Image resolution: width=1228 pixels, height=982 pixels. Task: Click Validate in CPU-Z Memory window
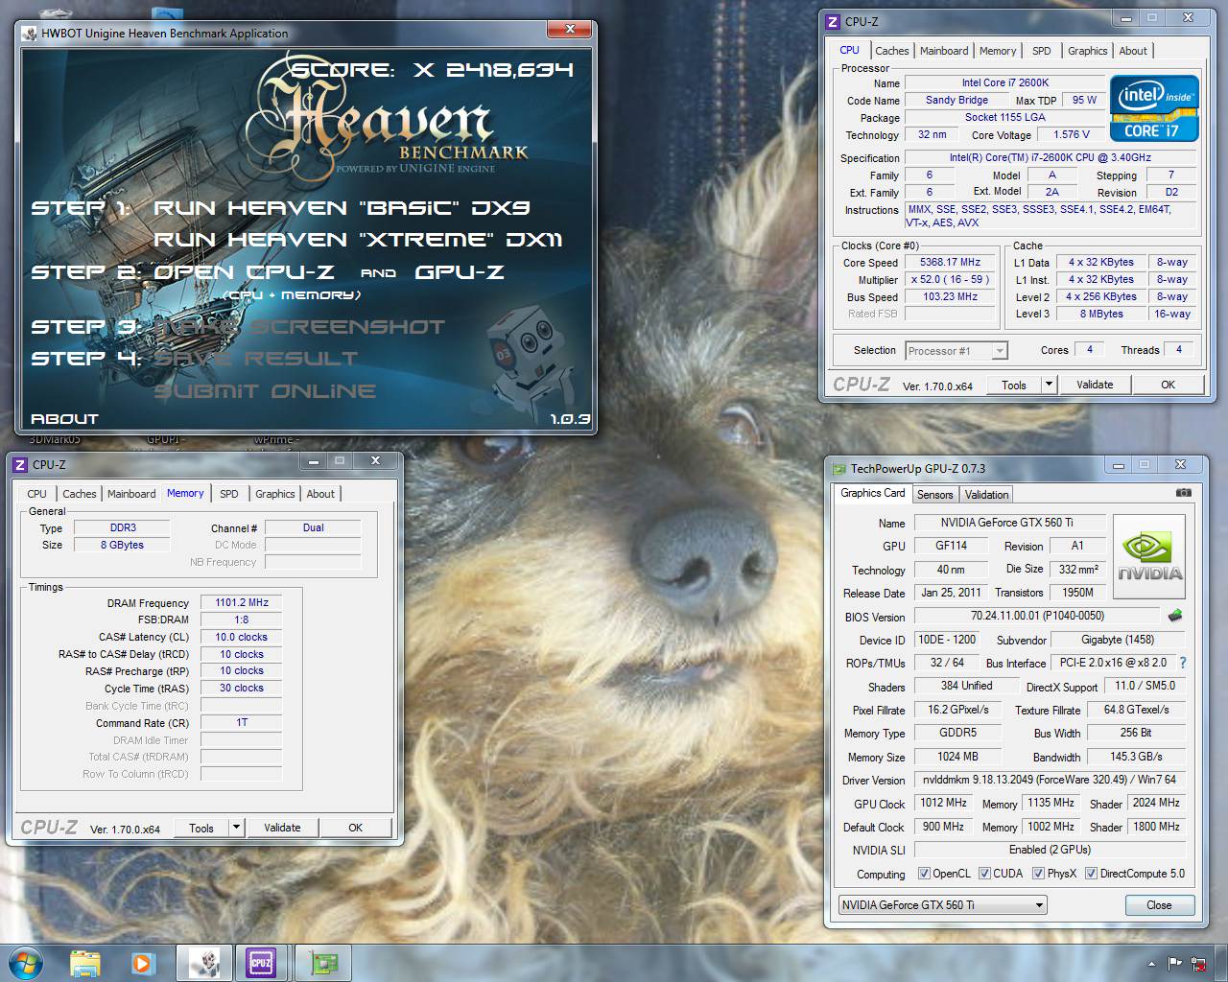282,828
